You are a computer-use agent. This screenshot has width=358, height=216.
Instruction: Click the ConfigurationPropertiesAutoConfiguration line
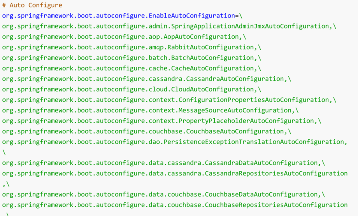pos(169,100)
